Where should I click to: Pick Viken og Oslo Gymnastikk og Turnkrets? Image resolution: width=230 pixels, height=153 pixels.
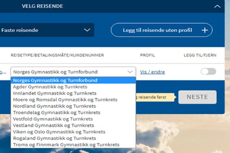73,132
